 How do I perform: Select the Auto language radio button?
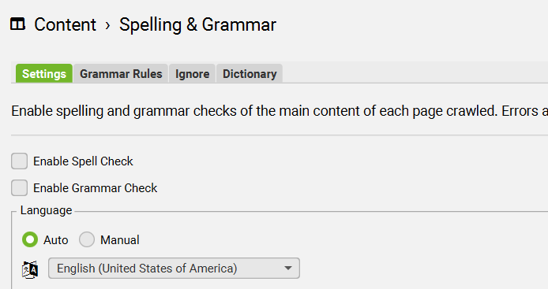[30, 239]
